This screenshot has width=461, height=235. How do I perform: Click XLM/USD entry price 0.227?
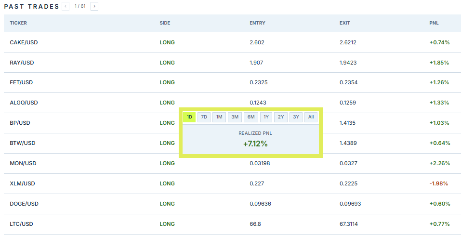(257, 183)
